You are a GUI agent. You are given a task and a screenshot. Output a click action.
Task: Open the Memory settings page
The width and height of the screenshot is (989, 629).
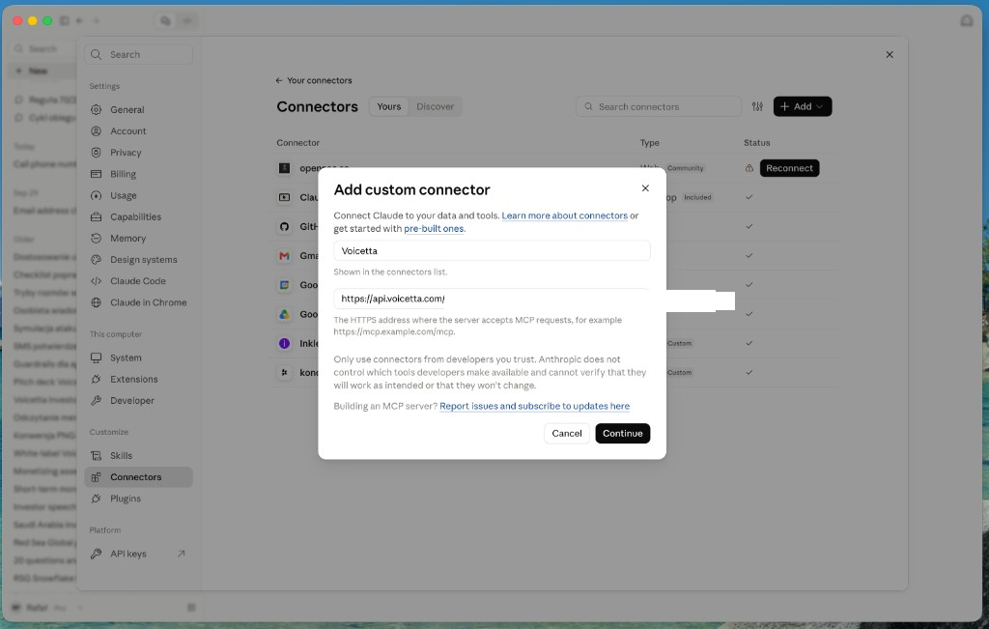(x=138, y=238)
